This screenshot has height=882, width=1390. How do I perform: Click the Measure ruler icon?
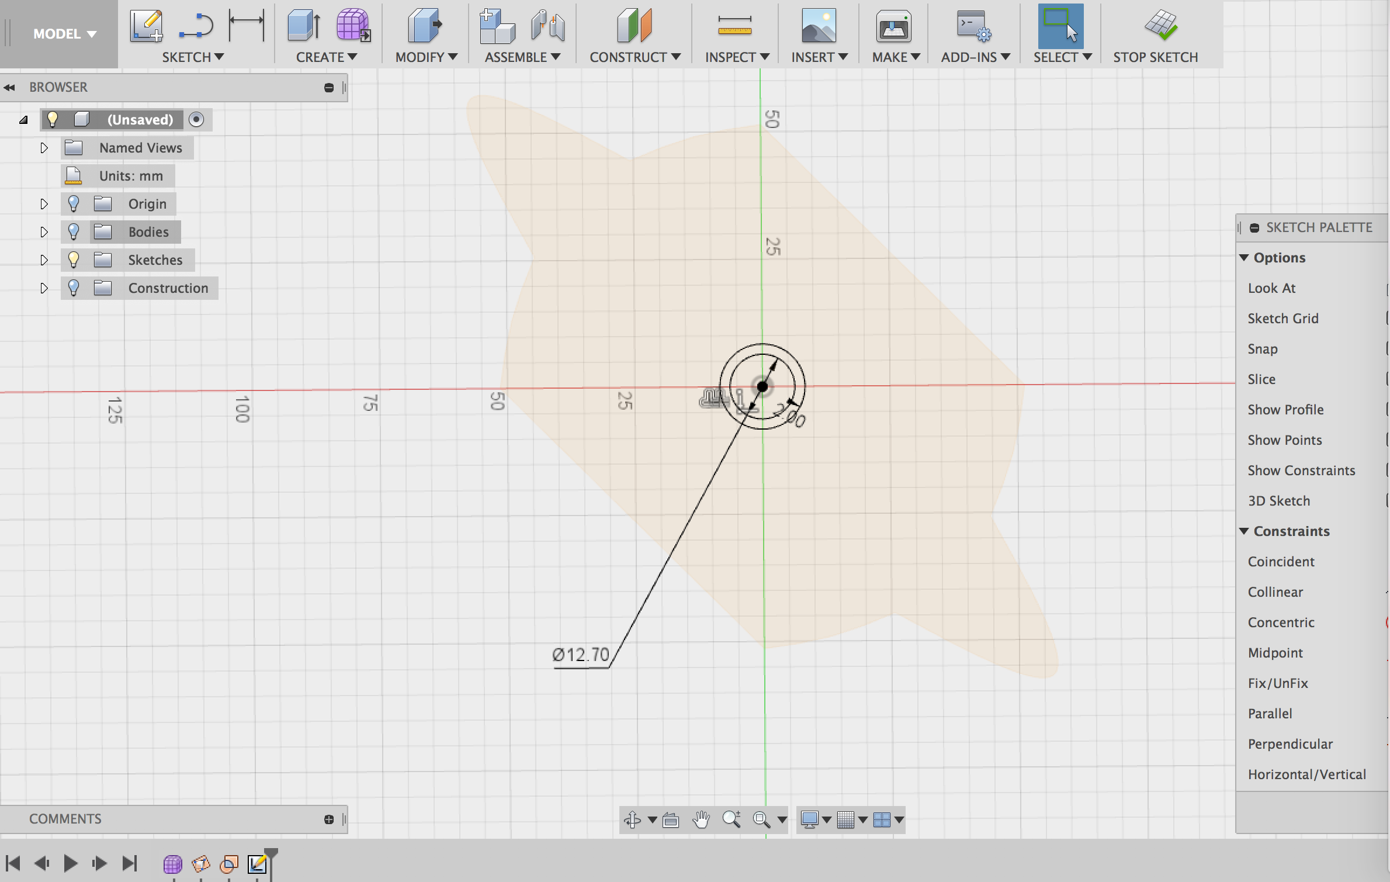(734, 26)
